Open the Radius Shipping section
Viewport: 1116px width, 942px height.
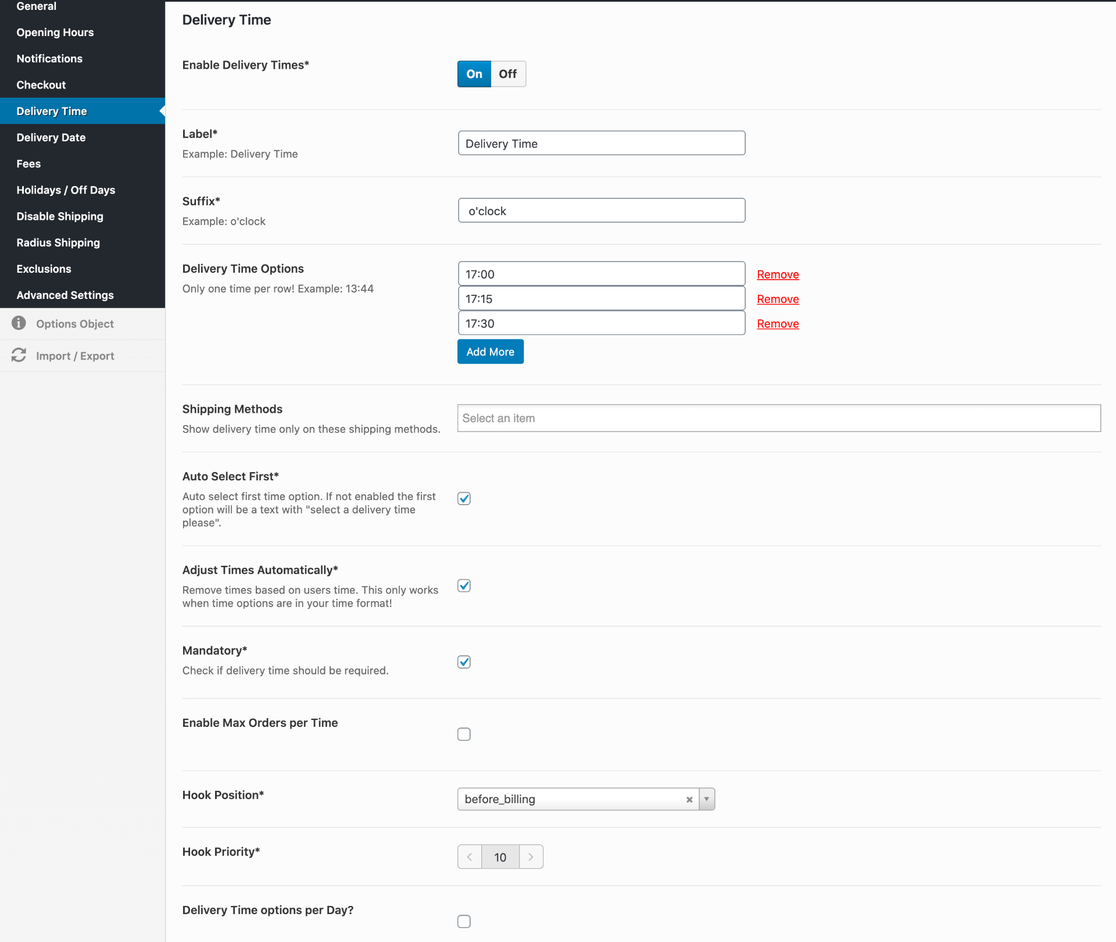tap(83, 242)
